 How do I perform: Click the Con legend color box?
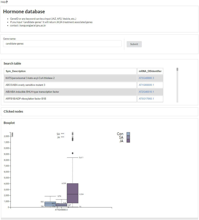tap(128, 134)
